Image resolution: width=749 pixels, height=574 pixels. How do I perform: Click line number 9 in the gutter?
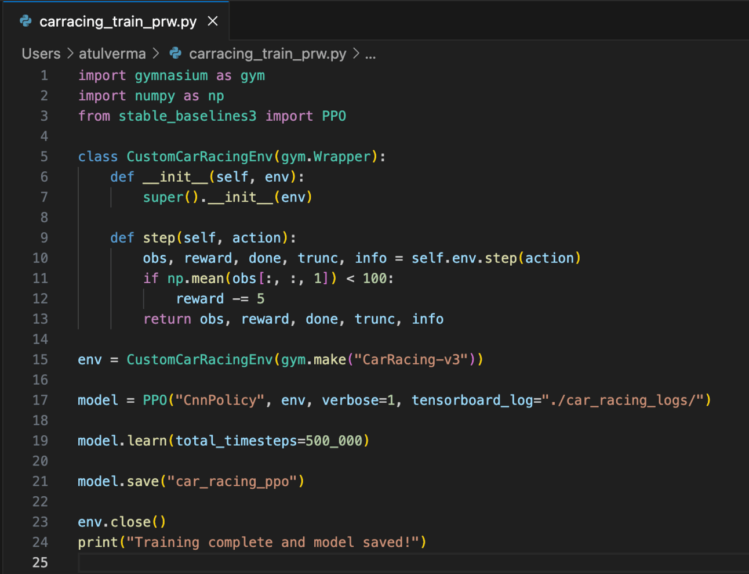pyautogui.click(x=44, y=238)
